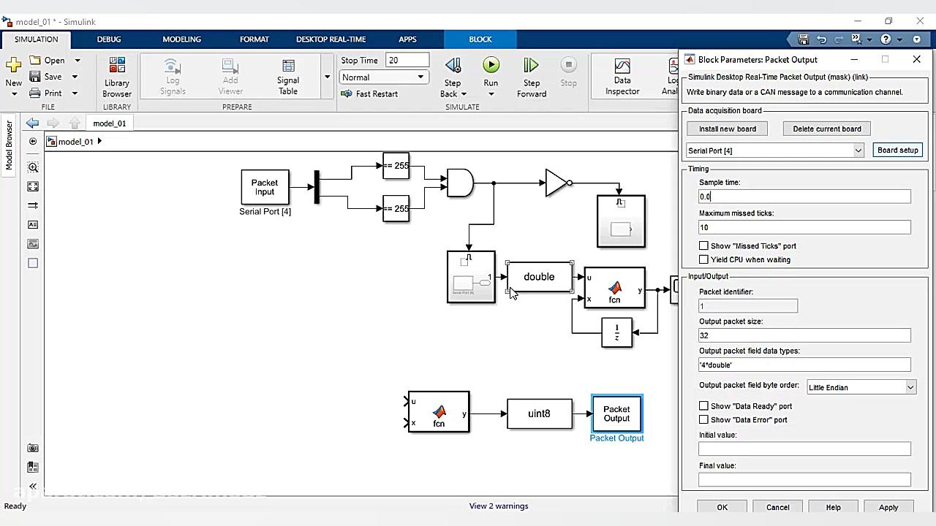Screen dimensions: 936x526
Task: Enable Show "Data Error" port checkbox
Action: [x=703, y=419]
